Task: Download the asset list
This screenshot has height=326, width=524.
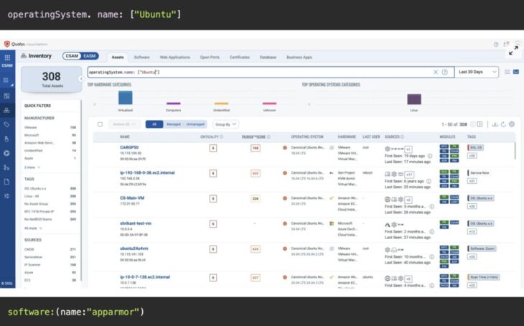Action: (x=495, y=124)
